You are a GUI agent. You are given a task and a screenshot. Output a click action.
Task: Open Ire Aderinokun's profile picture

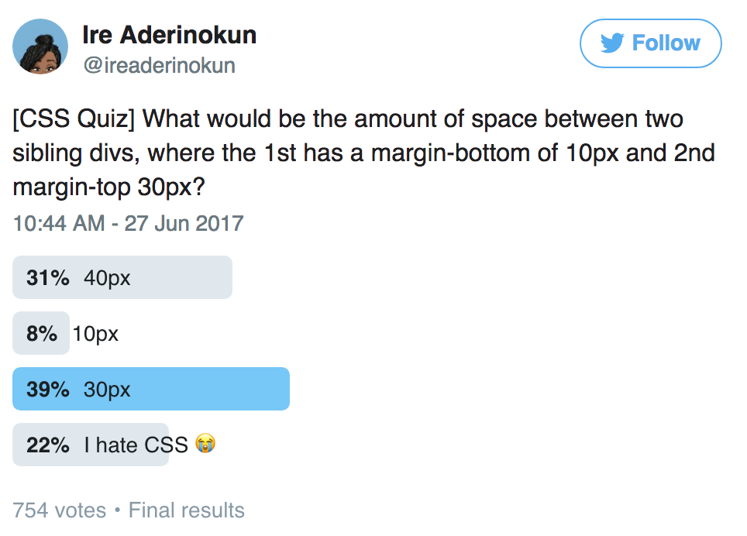(x=40, y=46)
